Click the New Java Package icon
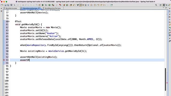This screenshot has height=96, width=171. point(64,5)
